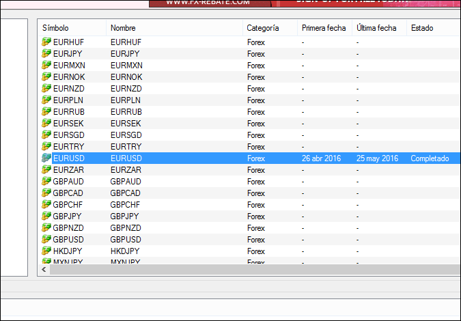
Task: Sort by Categoría column header
Action: coord(263,28)
